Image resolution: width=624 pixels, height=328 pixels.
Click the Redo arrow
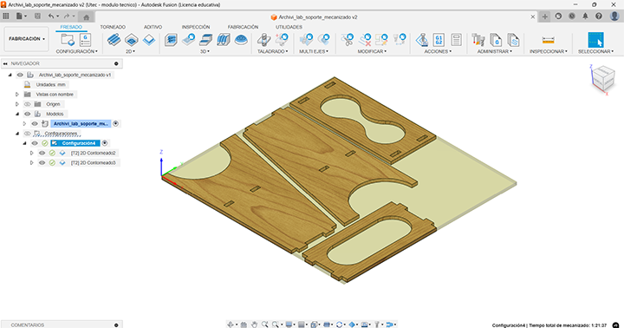[x=67, y=16]
